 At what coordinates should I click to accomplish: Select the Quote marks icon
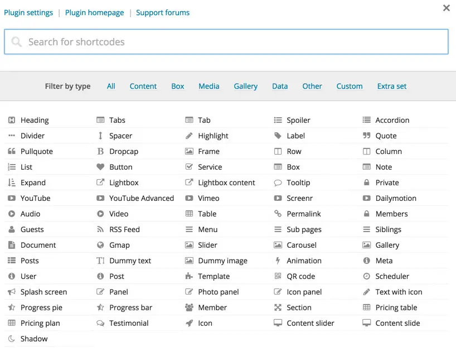(x=366, y=136)
